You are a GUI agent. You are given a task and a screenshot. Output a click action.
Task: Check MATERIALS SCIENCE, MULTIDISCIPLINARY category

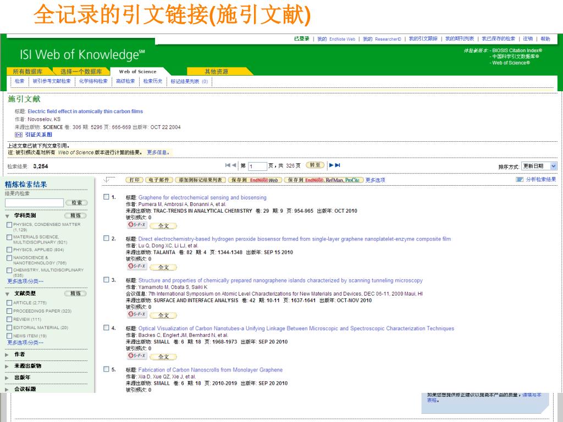click(x=9, y=237)
